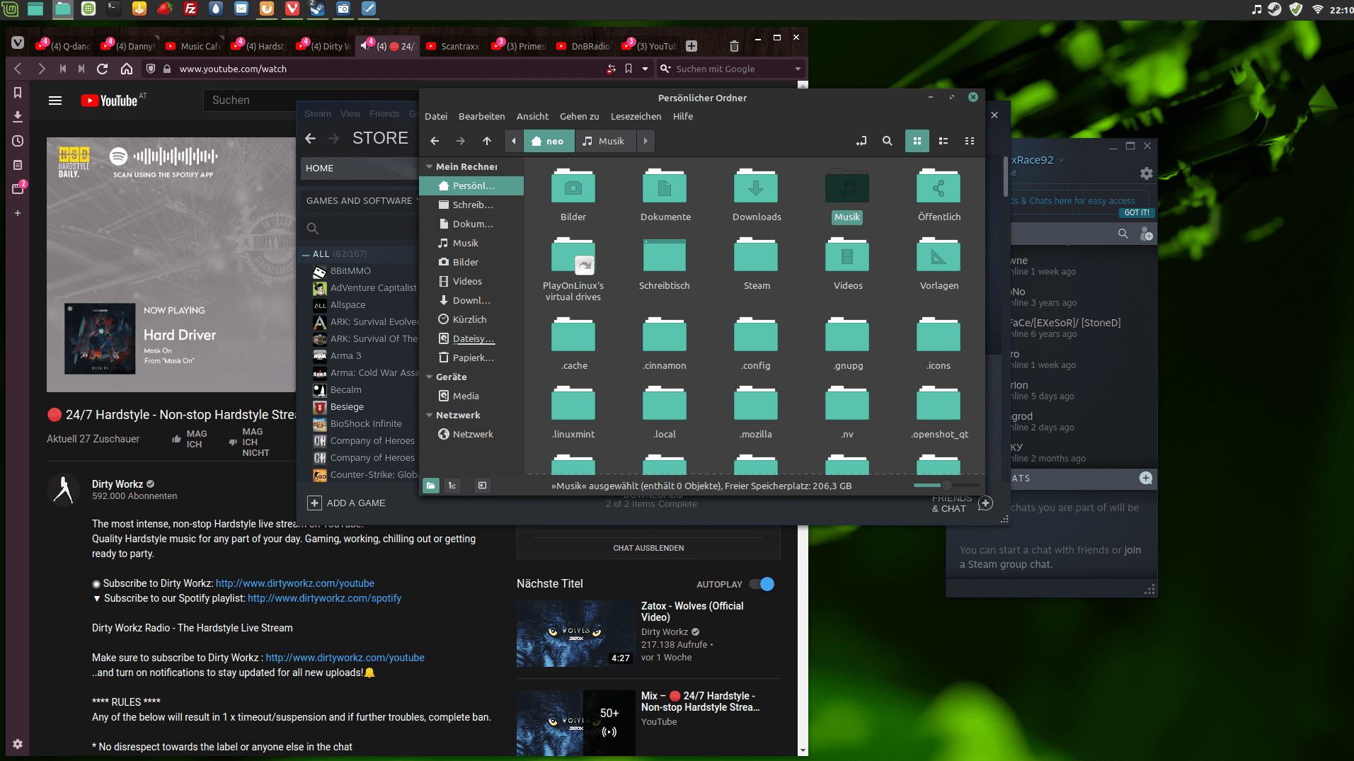Click the Wi-Fi tray icon

(x=1317, y=9)
